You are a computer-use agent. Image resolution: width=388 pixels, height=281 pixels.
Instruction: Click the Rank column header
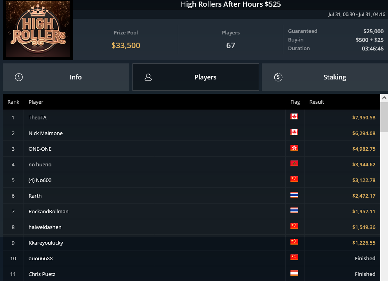point(13,102)
